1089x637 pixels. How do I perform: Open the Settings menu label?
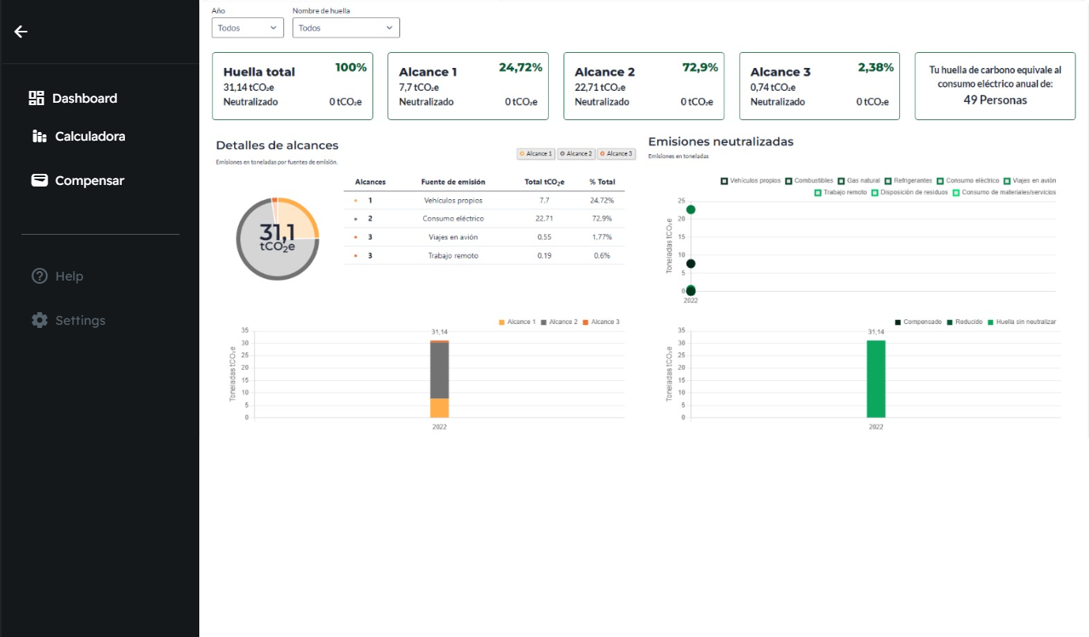tap(81, 320)
